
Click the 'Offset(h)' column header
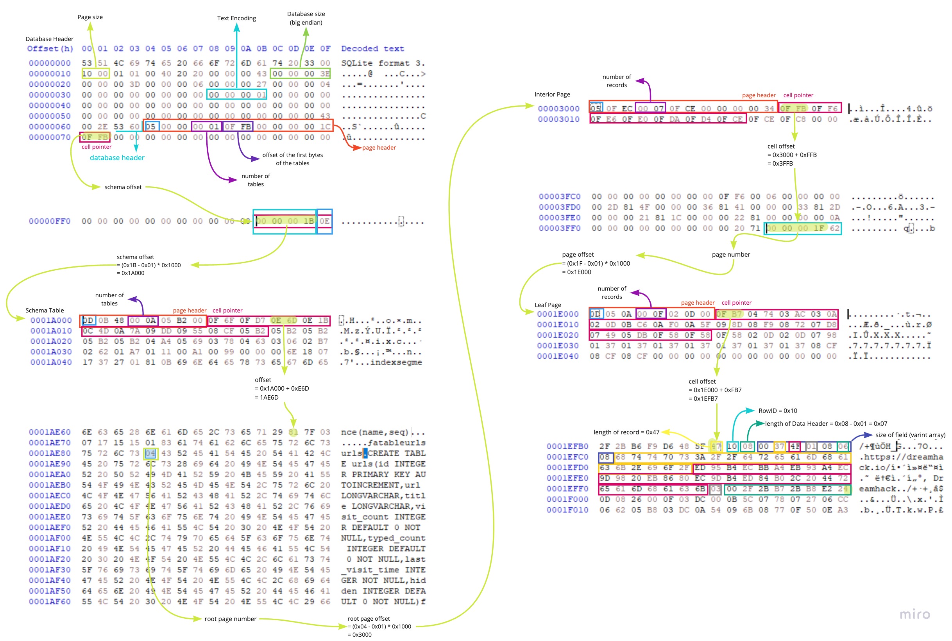pyautogui.click(x=50, y=49)
